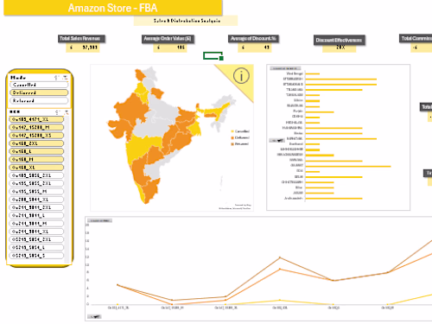
Task: Clear the filter on the status slicer
Action: pyautogui.click(x=65, y=78)
